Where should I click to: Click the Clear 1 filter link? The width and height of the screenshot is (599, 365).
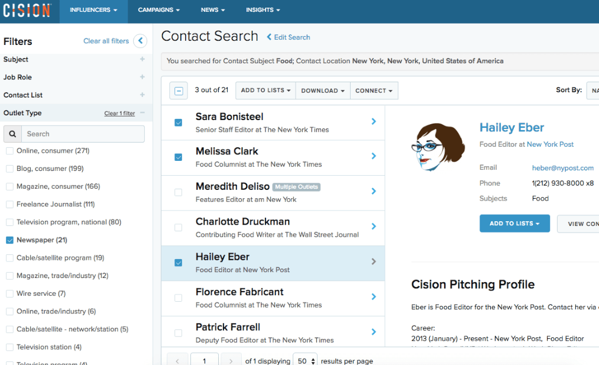[x=119, y=113]
